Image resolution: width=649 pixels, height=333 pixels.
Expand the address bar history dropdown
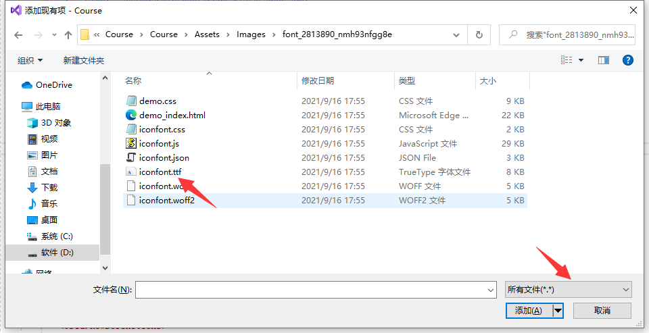click(456, 34)
